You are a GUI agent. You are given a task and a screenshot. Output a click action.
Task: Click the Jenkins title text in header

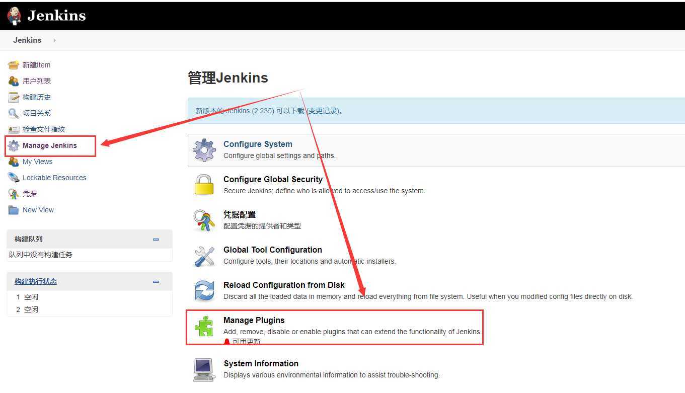56,16
